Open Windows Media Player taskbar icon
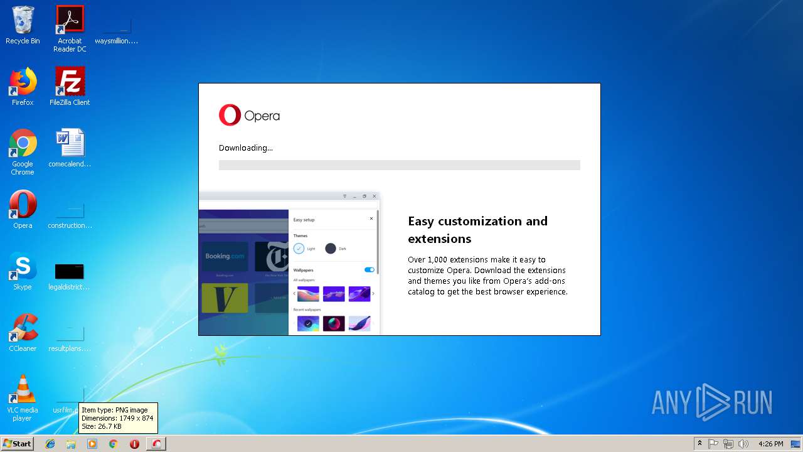 tap(92, 444)
